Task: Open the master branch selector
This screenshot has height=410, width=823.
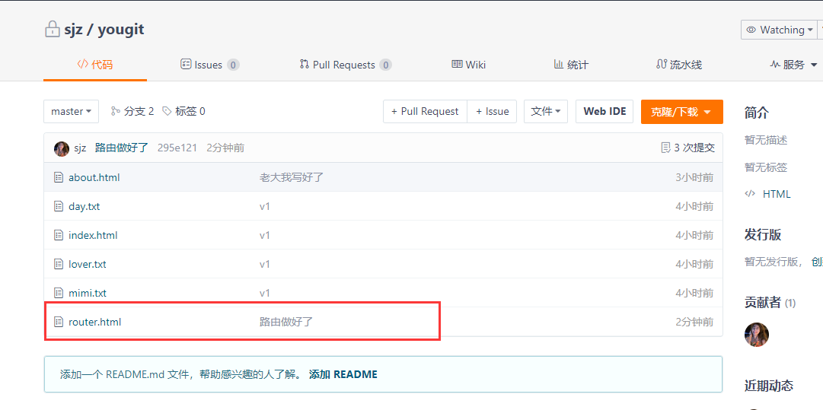Action: coord(72,112)
